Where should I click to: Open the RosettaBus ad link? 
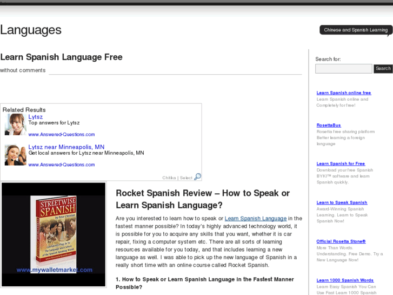tap(329, 125)
